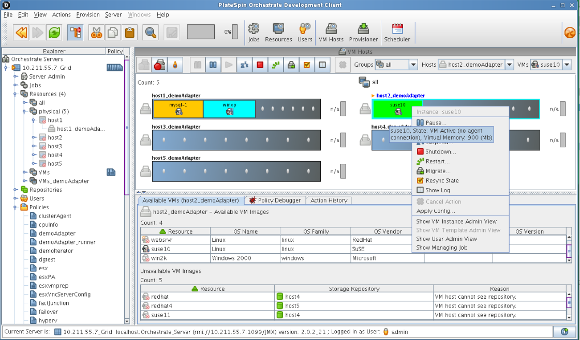The width and height of the screenshot is (580, 340).
Task: Select Show Log in context menu
Action: coord(437,190)
